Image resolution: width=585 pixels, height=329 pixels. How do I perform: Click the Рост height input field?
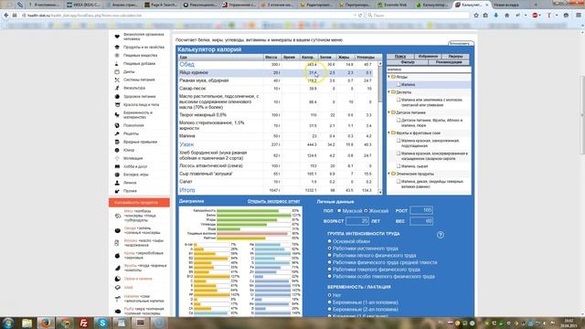coord(421,210)
